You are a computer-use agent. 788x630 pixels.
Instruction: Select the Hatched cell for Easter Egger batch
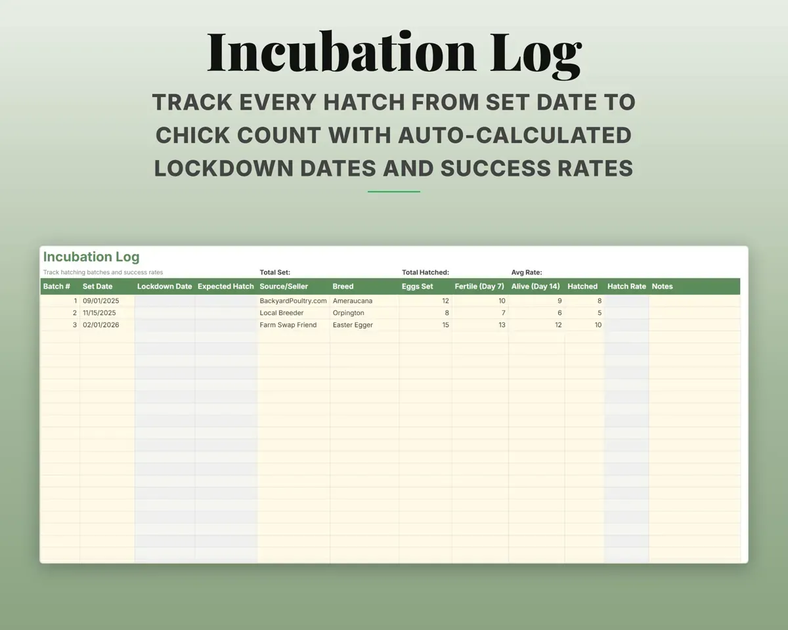tap(584, 325)
